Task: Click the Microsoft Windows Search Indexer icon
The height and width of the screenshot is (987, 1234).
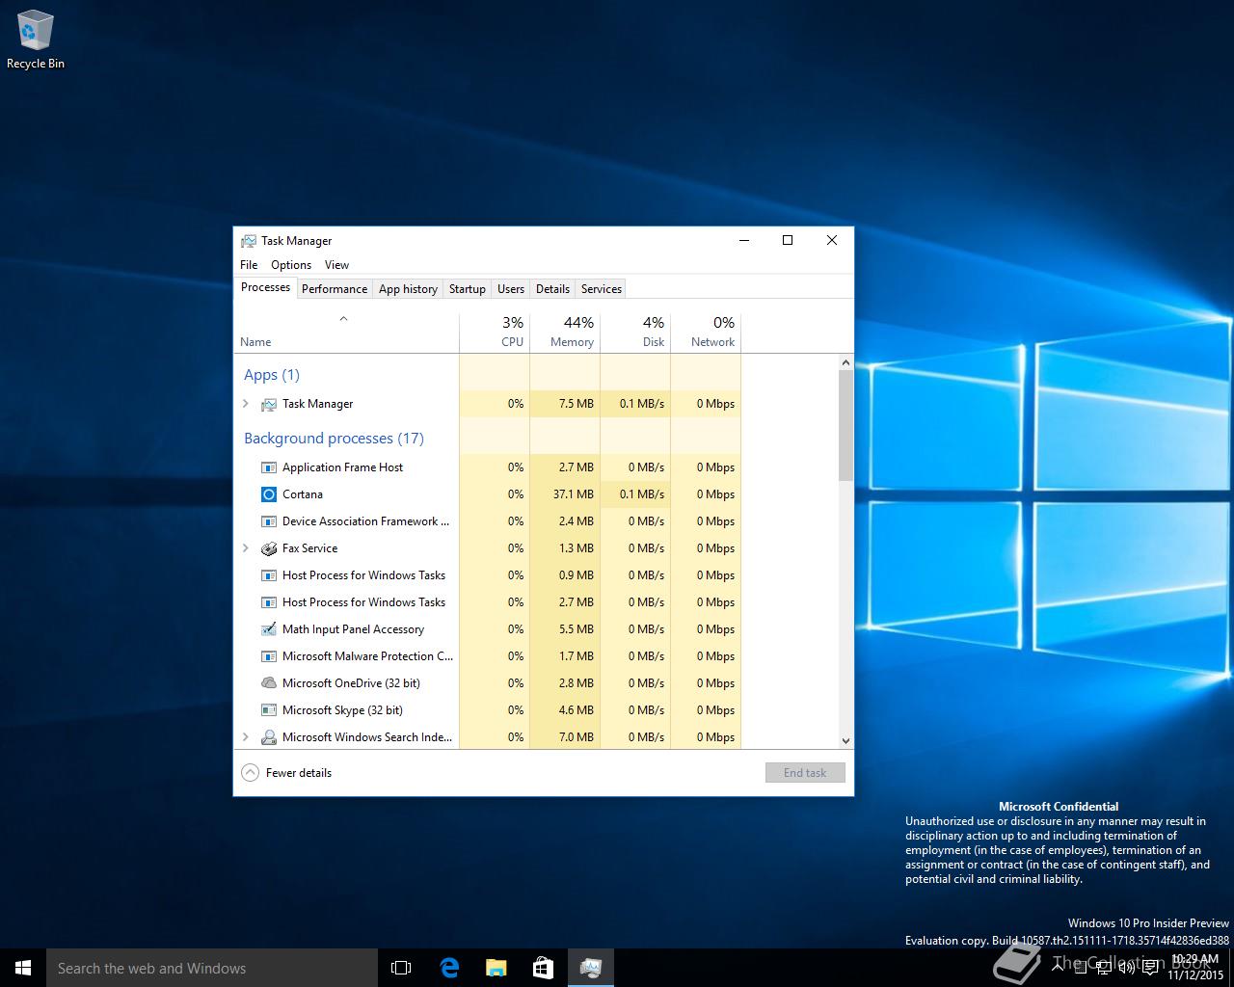Action: pyautogui.click(x=269, y=737)
